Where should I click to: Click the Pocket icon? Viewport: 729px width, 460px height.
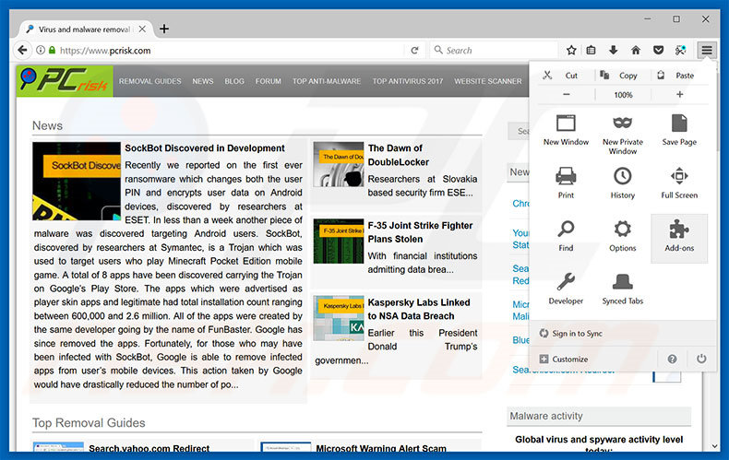tap(658, 50)
